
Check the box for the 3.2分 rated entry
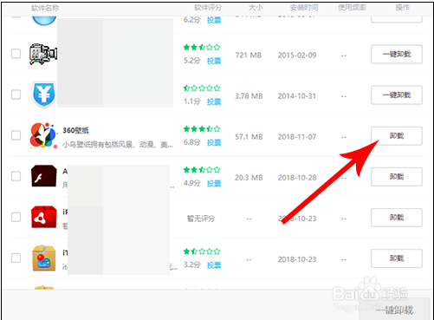(x=16, y=258)
